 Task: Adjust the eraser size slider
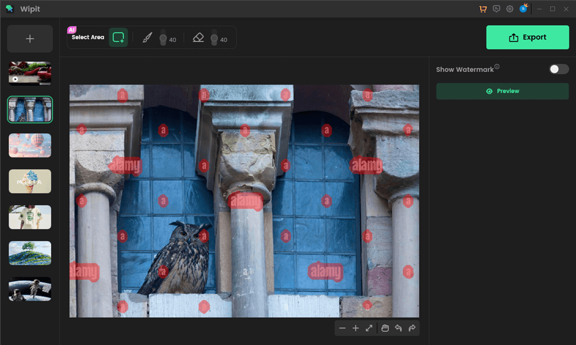214,38
